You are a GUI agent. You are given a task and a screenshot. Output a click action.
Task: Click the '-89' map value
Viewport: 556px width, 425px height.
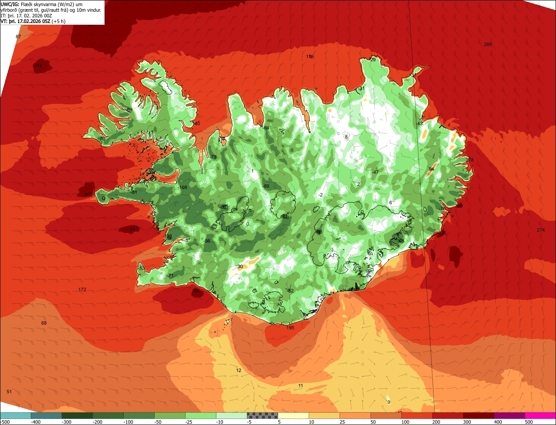[x=266, y=186]
